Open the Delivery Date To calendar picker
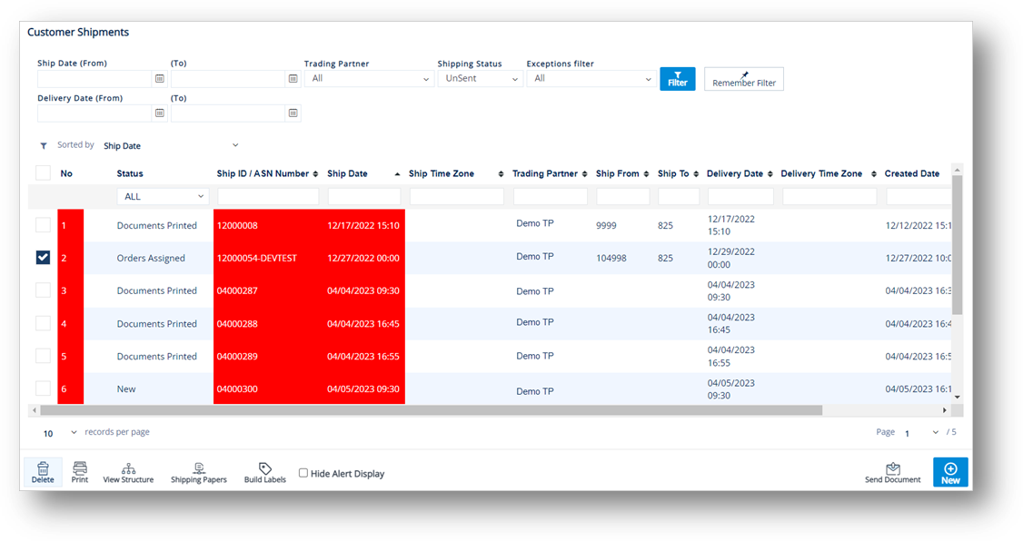This screenshot has width=1023, height=541. (x=293, y=113)
